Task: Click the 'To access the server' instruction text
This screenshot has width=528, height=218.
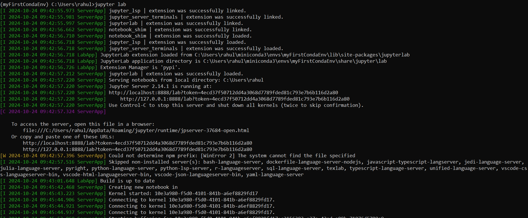Action: pyautogui.click(x=83, y=124)
